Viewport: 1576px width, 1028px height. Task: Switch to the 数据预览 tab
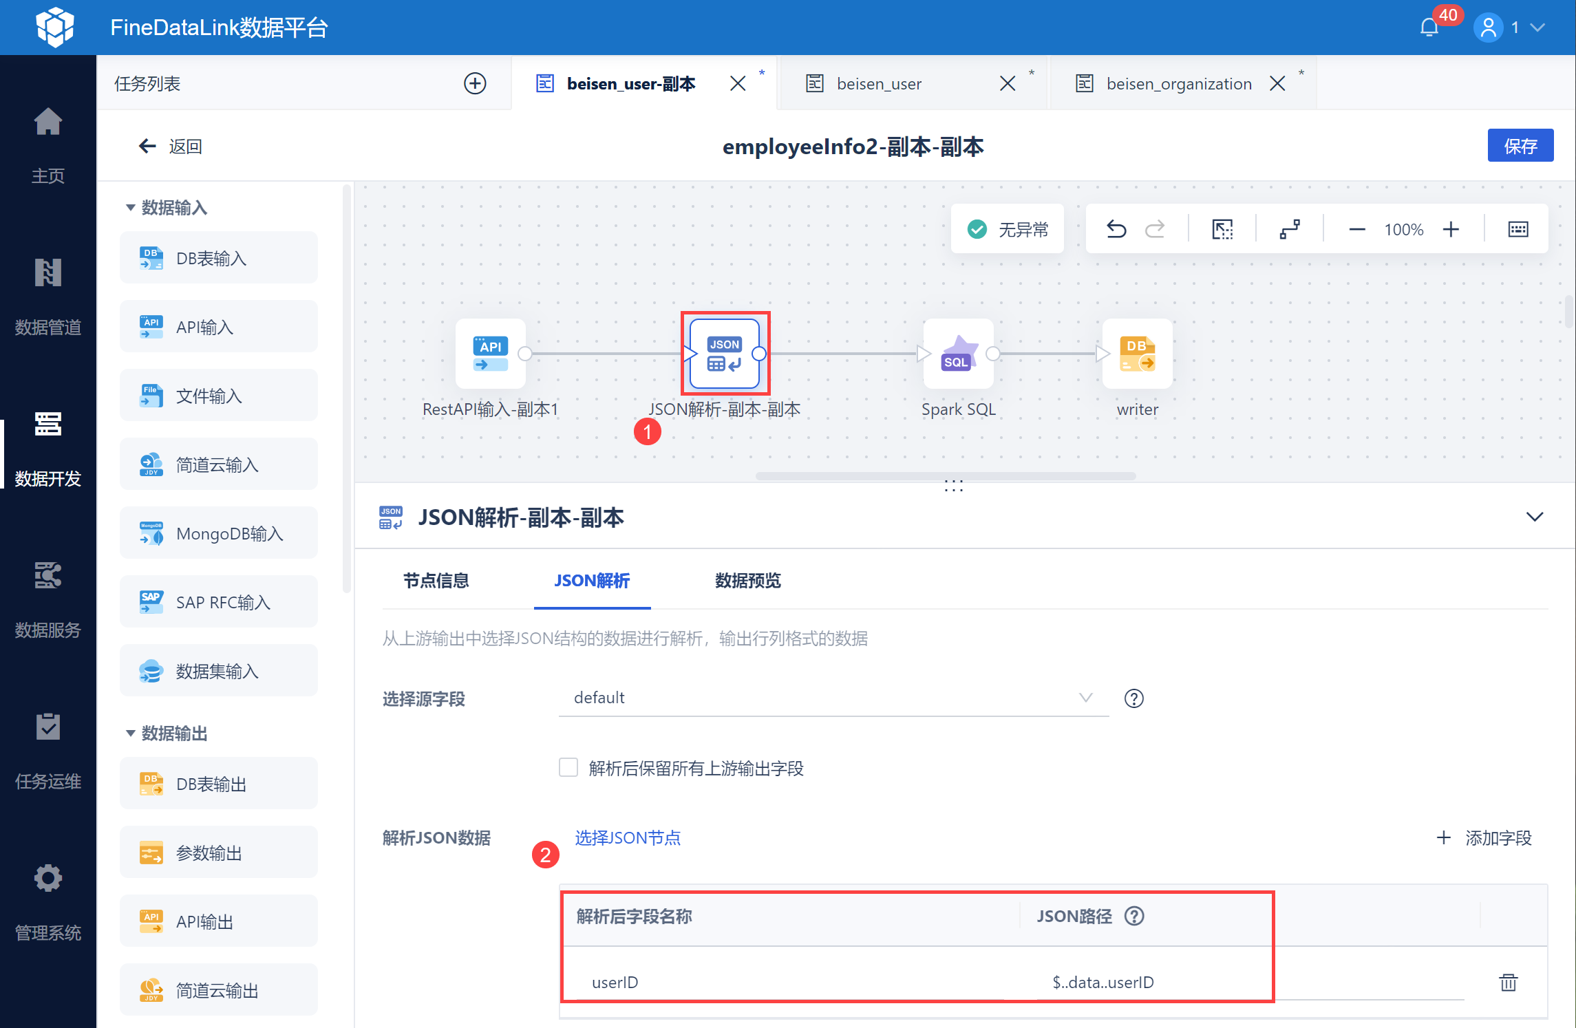coord(747,581)
